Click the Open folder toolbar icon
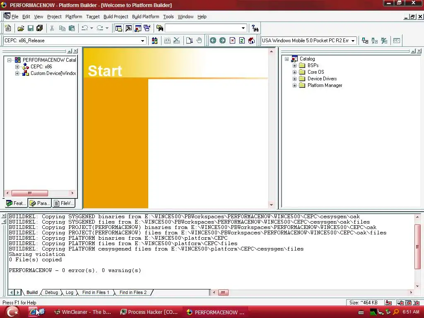 pyautogui.click(x=21, y=28)
